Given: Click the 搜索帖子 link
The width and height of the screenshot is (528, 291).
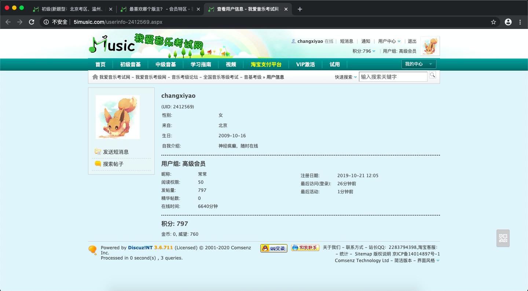Looking at the screenshot, I should [113, 164].
